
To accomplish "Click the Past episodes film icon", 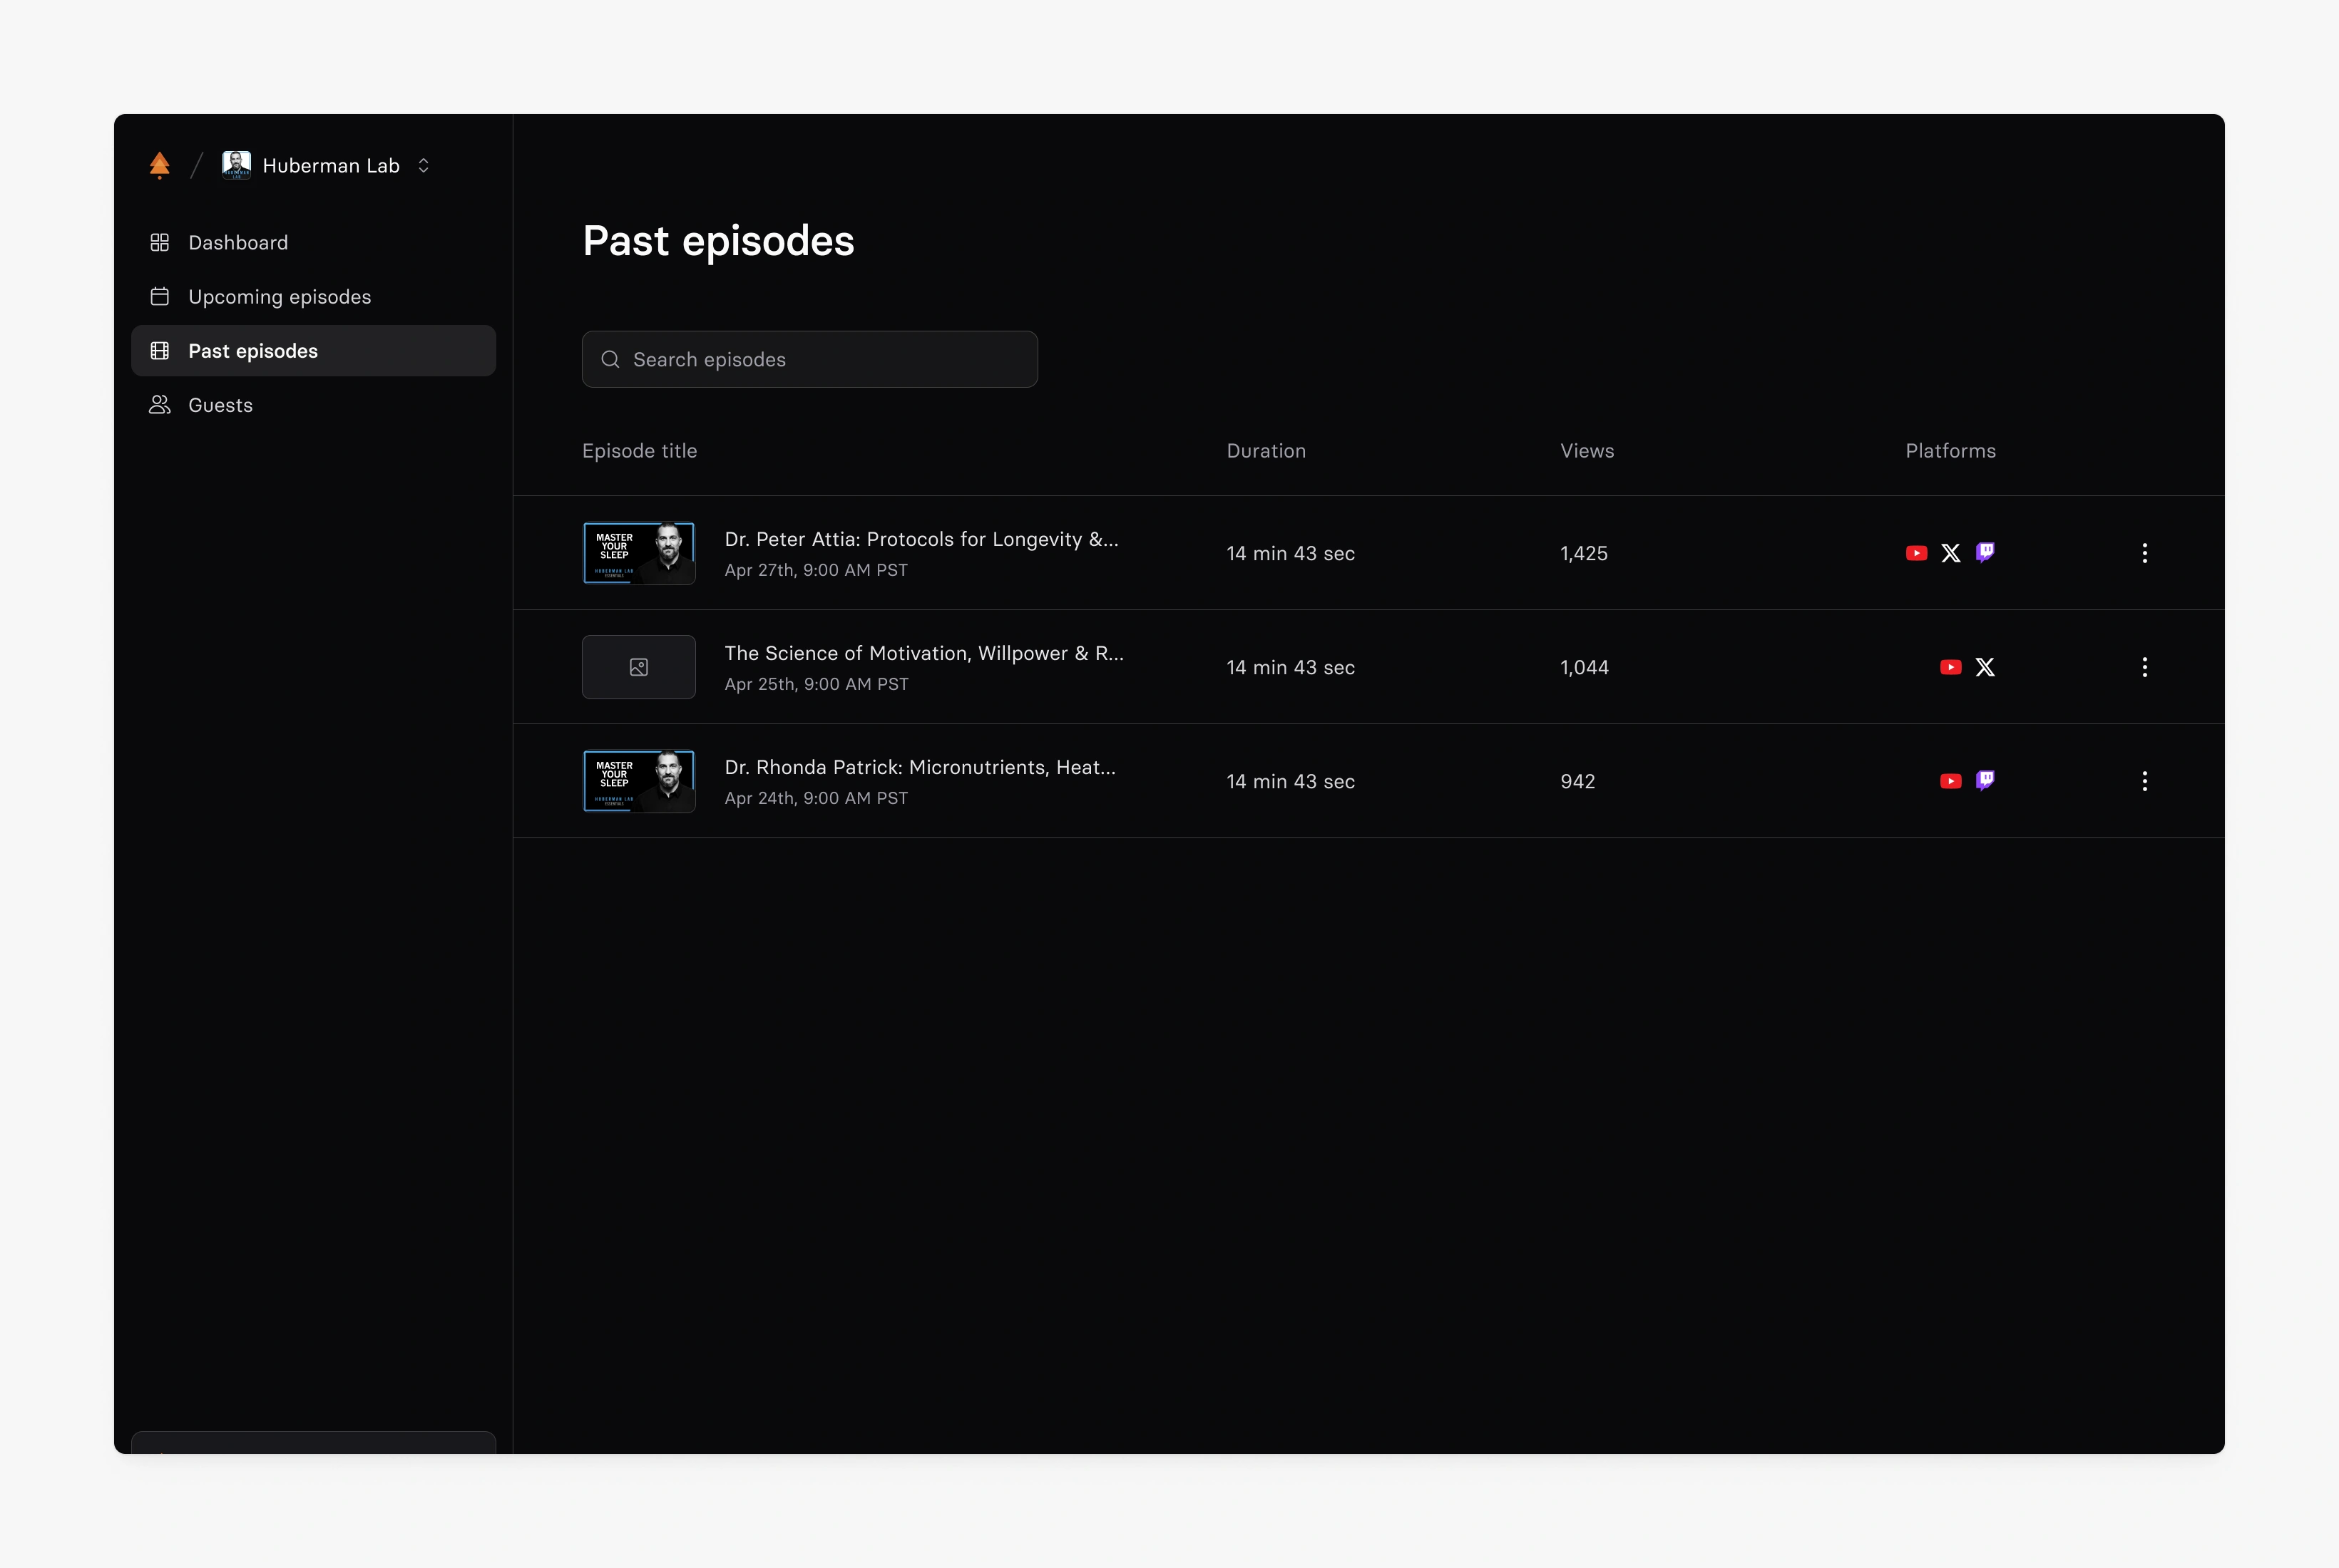I will [x=159, y=351].
